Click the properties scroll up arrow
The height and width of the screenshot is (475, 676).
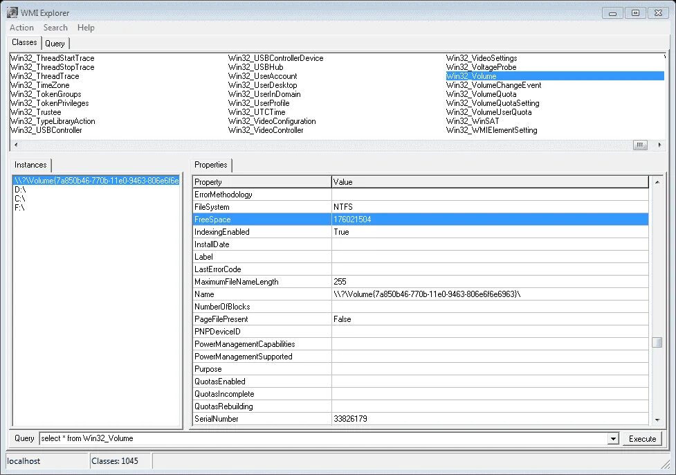coord(657,182)
